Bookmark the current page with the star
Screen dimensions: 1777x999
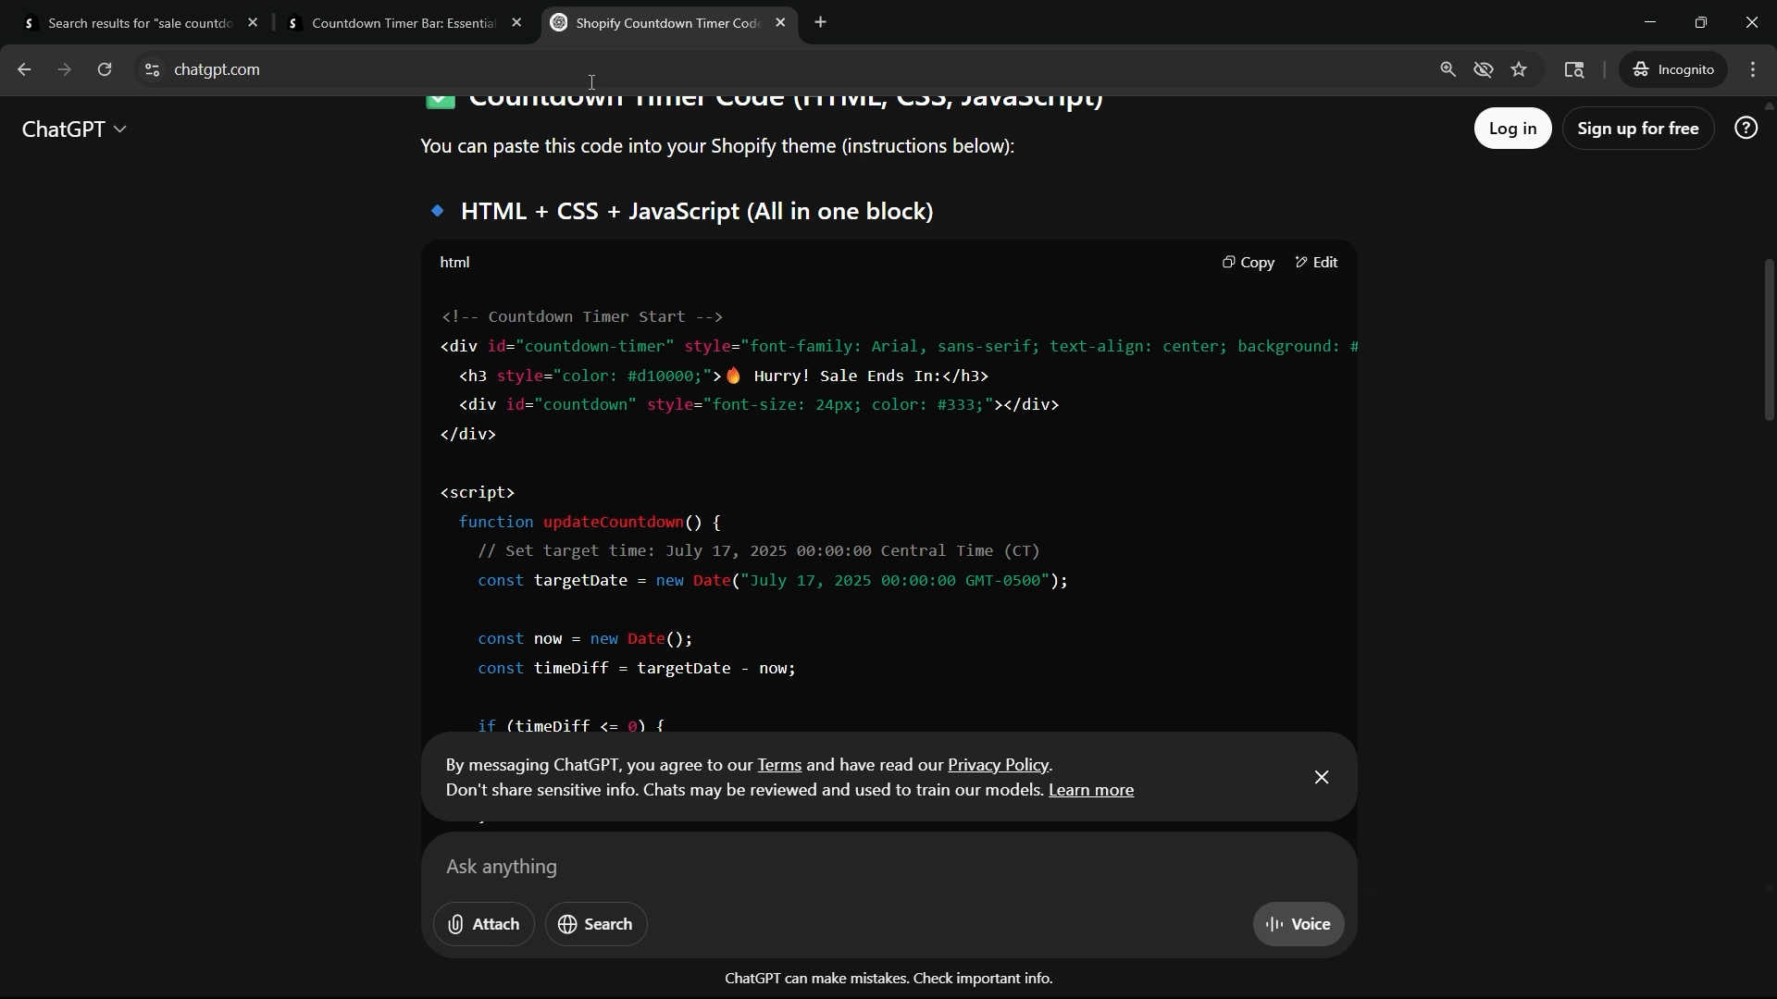pos(1519,69)
